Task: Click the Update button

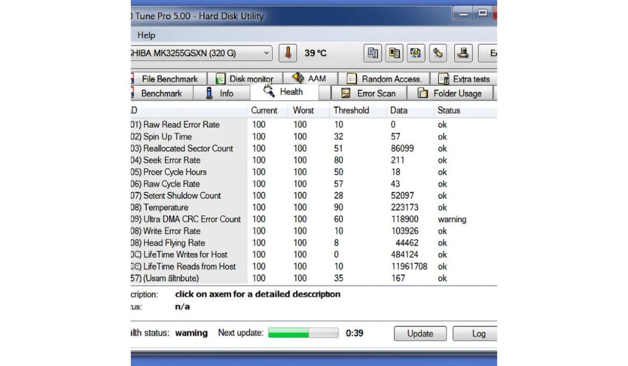Action: [x=420, y=333]
